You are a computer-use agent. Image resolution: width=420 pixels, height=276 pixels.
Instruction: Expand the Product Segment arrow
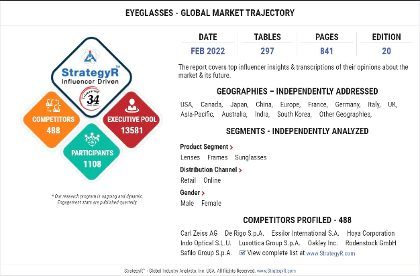click(231, 147)
